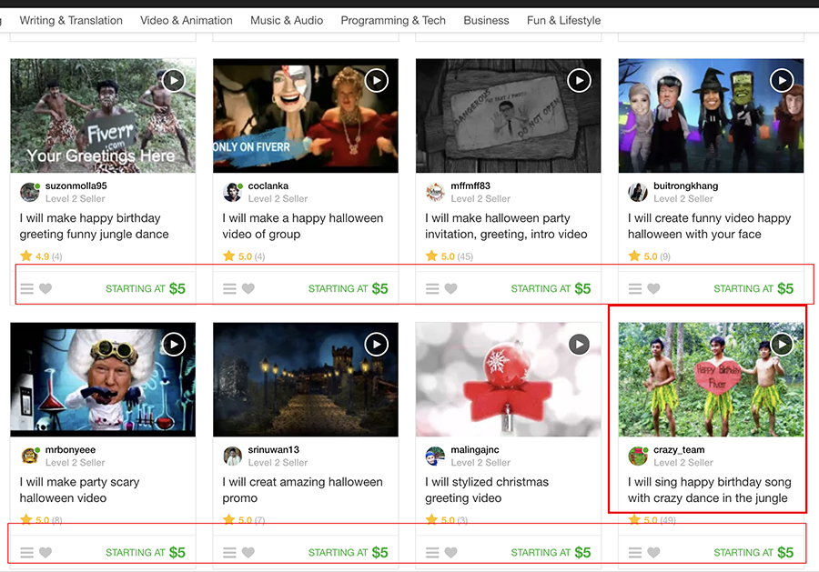Click mrbonyeee's profile avatar
The width and height of the screenshot is (819, 572).
point(30,457)
